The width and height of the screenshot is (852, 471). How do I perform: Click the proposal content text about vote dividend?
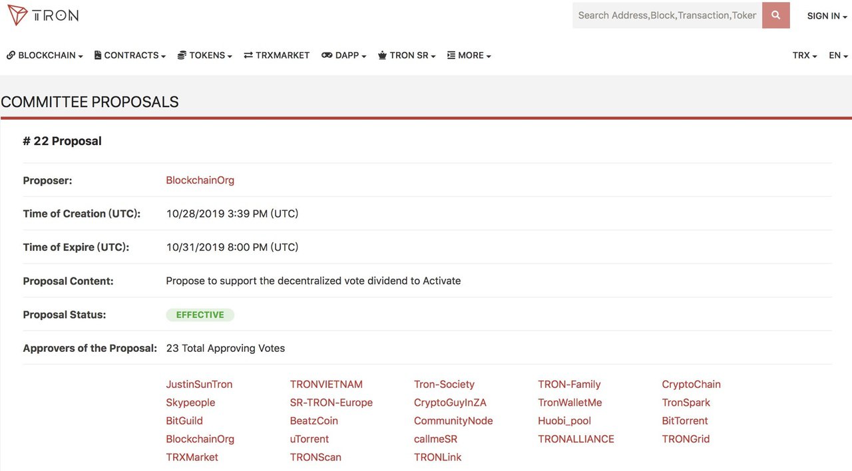(x=313, y=281)
